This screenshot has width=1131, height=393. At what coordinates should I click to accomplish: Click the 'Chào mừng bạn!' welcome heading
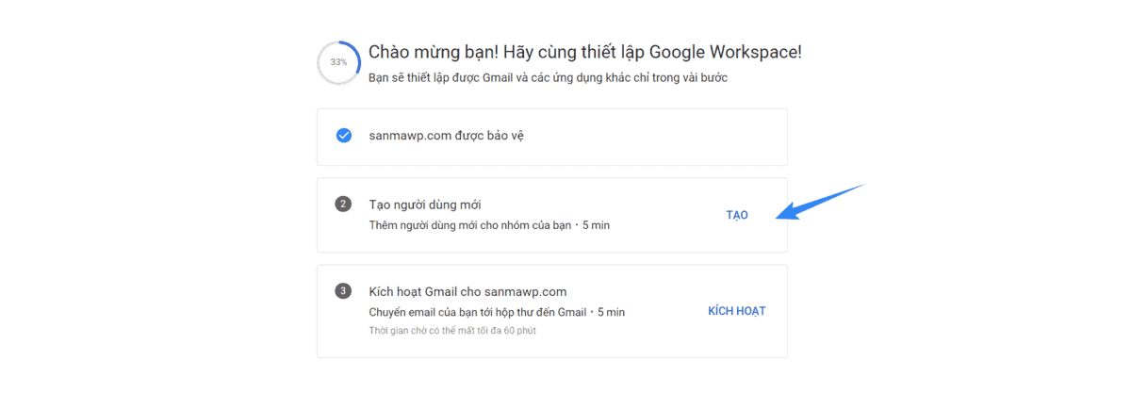pos(585,52)
